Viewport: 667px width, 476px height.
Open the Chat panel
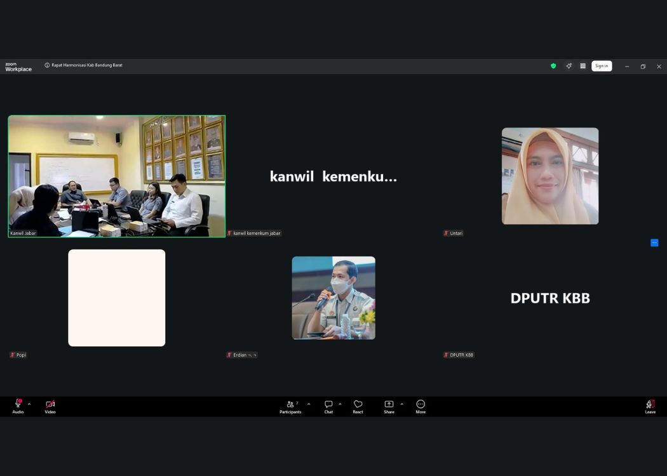(328, 406)
